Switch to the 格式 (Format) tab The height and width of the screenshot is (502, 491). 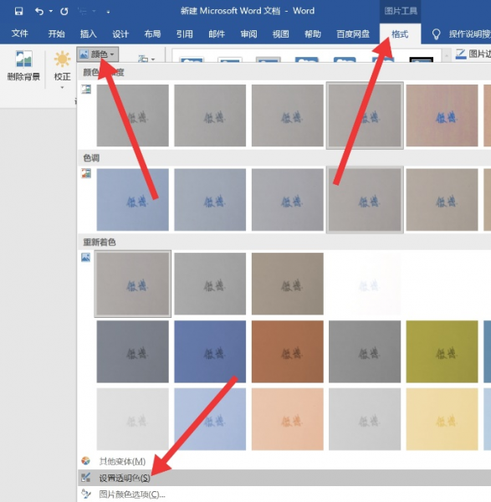click(x=400, y=34)
